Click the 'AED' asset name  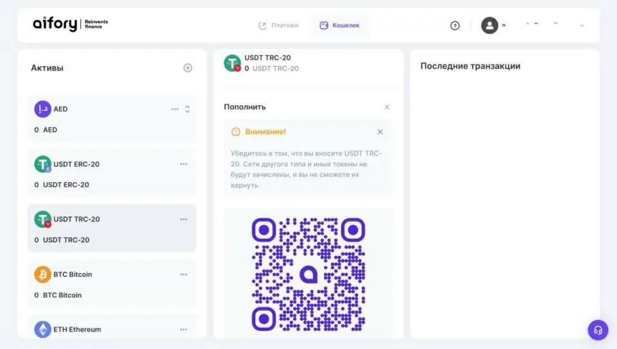60,109
